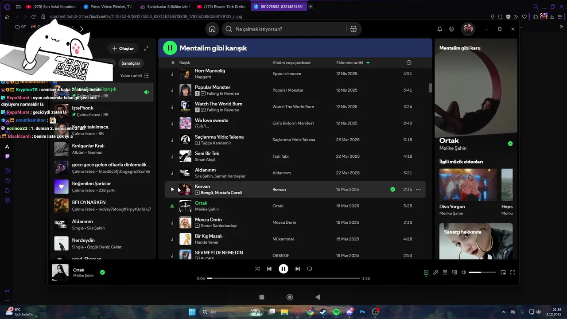Open a new browser tab with plus
The width and height of the screenshot is (567, 319).
tap(311, 7)
